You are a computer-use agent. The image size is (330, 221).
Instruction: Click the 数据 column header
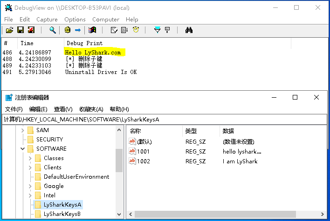pyautogui.click(x=228, y=131)
